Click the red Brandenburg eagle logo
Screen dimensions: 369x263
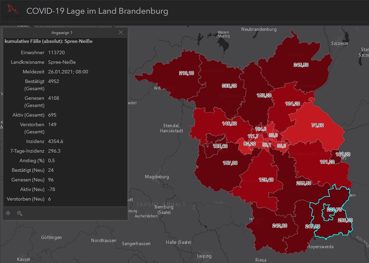[12, 11]
